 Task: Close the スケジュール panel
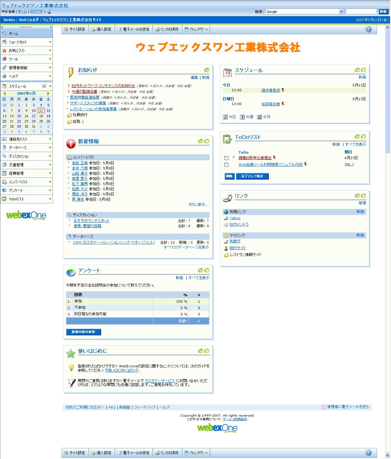pos(363,70)
